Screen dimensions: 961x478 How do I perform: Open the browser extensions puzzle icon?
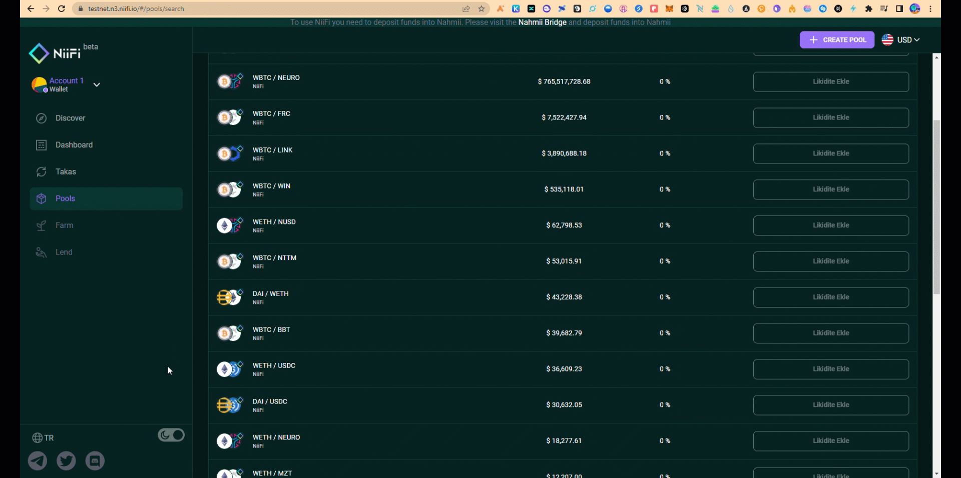click(x=868, y=8)
